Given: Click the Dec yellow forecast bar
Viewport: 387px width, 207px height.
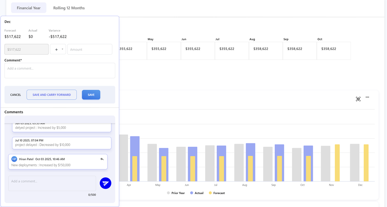Looking at the screenshot, I should (x=366, y=163).
